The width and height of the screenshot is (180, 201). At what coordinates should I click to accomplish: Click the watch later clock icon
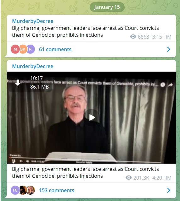[x=163, y=84]
